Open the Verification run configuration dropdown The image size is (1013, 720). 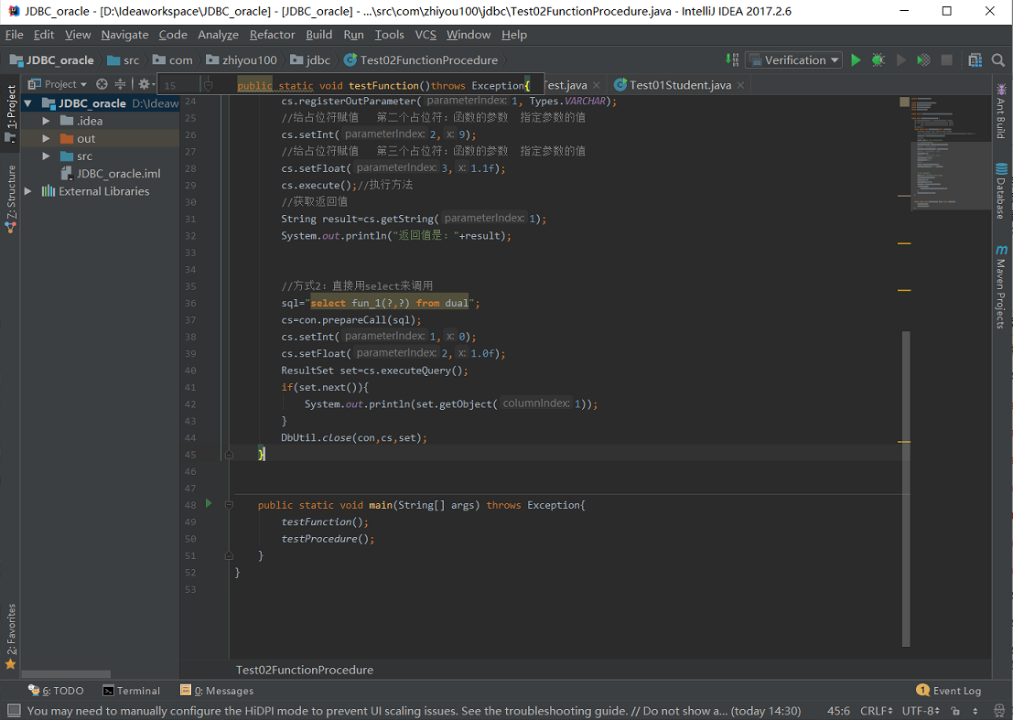793,60
